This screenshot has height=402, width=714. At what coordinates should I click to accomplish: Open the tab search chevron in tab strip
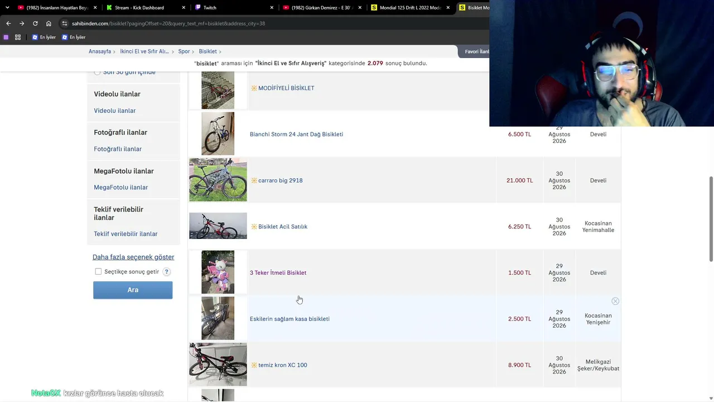click(x=7, y=8)
